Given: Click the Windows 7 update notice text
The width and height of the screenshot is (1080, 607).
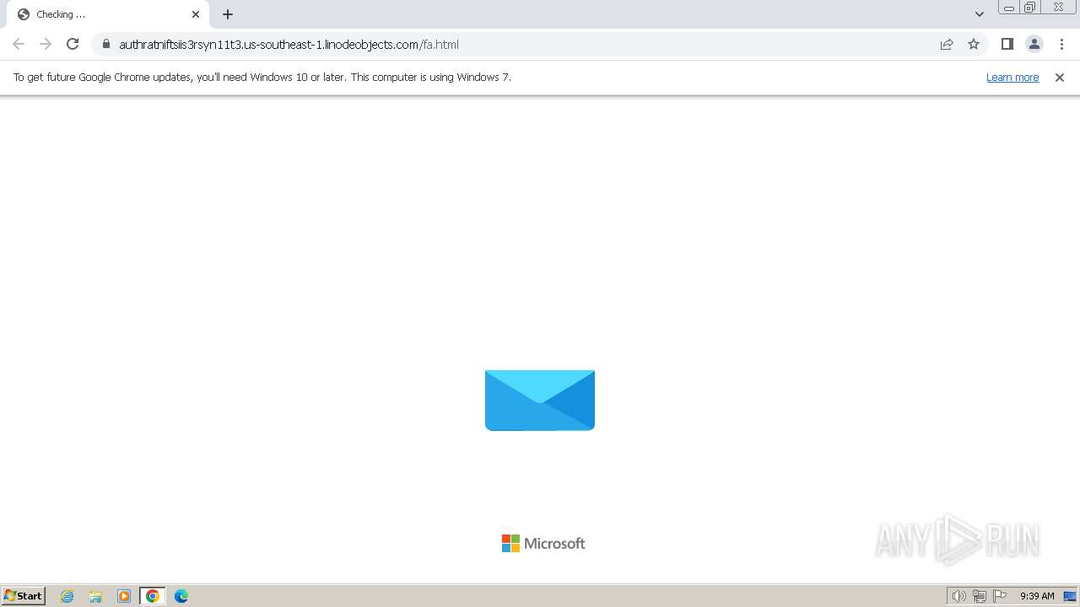Looking at the screenshot, I should (262, 77).
